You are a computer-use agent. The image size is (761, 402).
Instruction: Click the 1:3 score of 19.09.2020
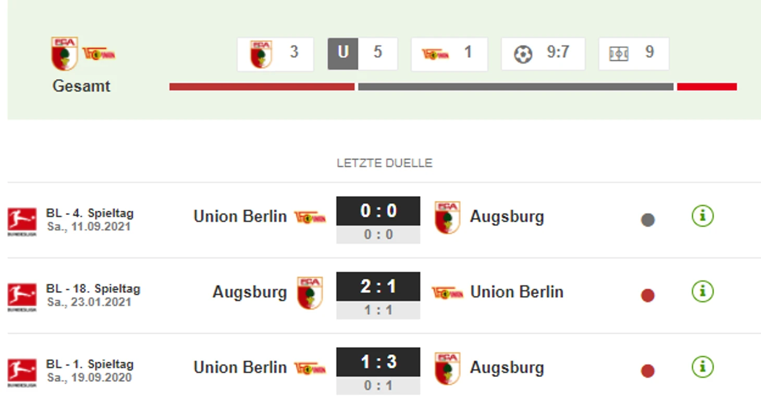tap(378, 362)
